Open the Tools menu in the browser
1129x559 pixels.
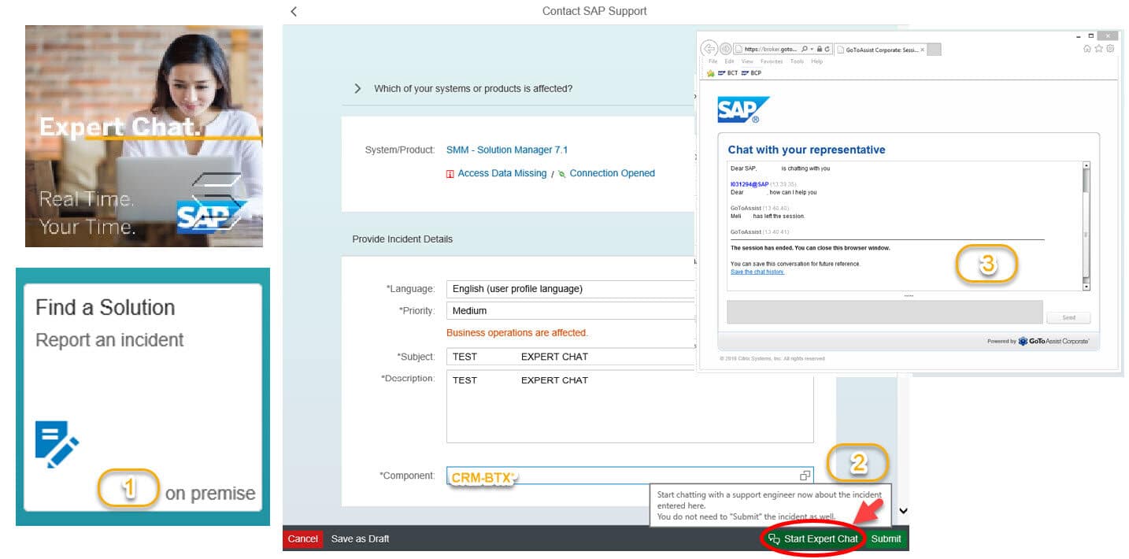797,61
